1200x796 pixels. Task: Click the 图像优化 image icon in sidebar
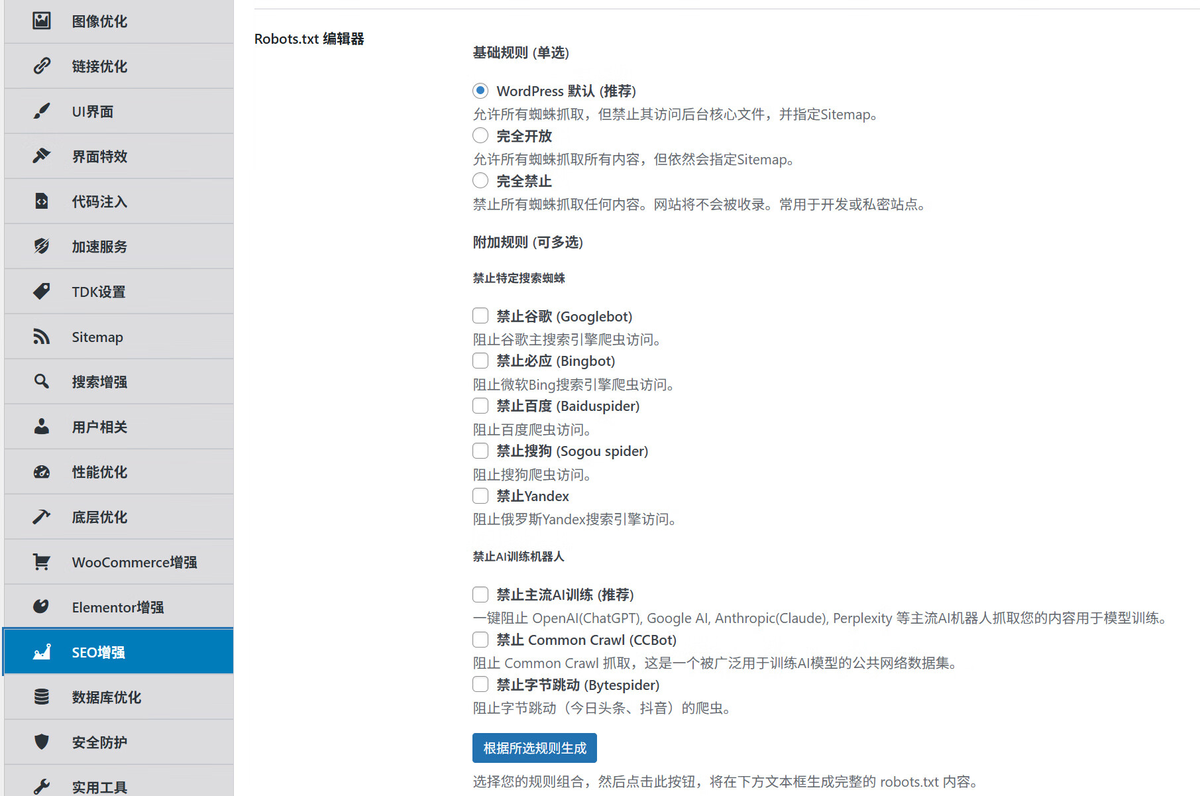[42, 21]
